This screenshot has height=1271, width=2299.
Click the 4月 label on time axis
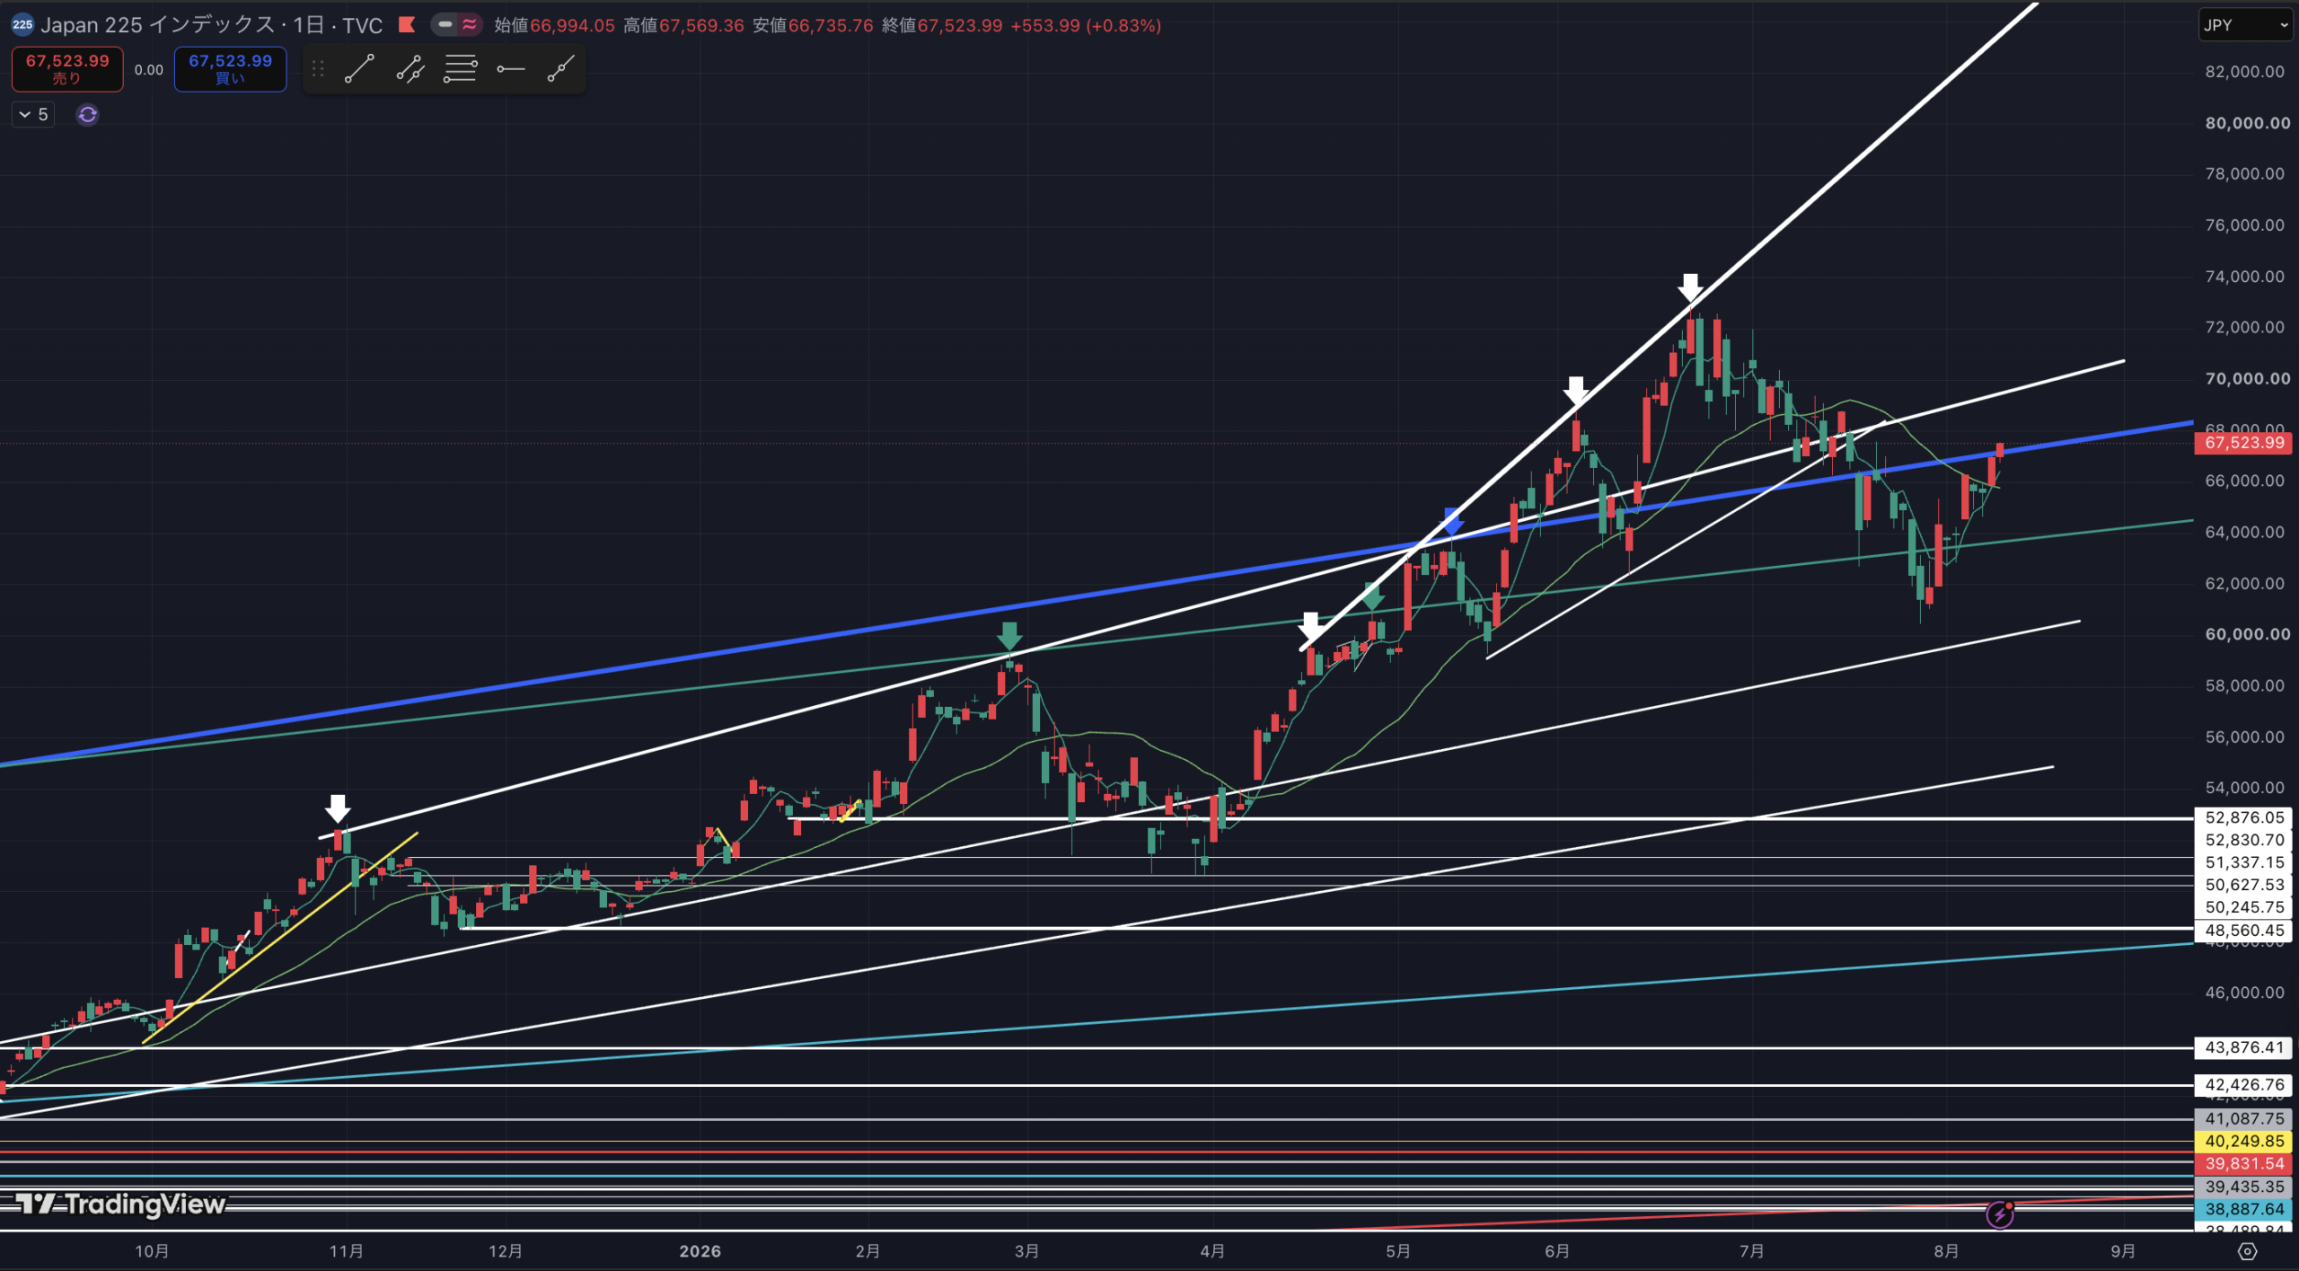1211,1251
